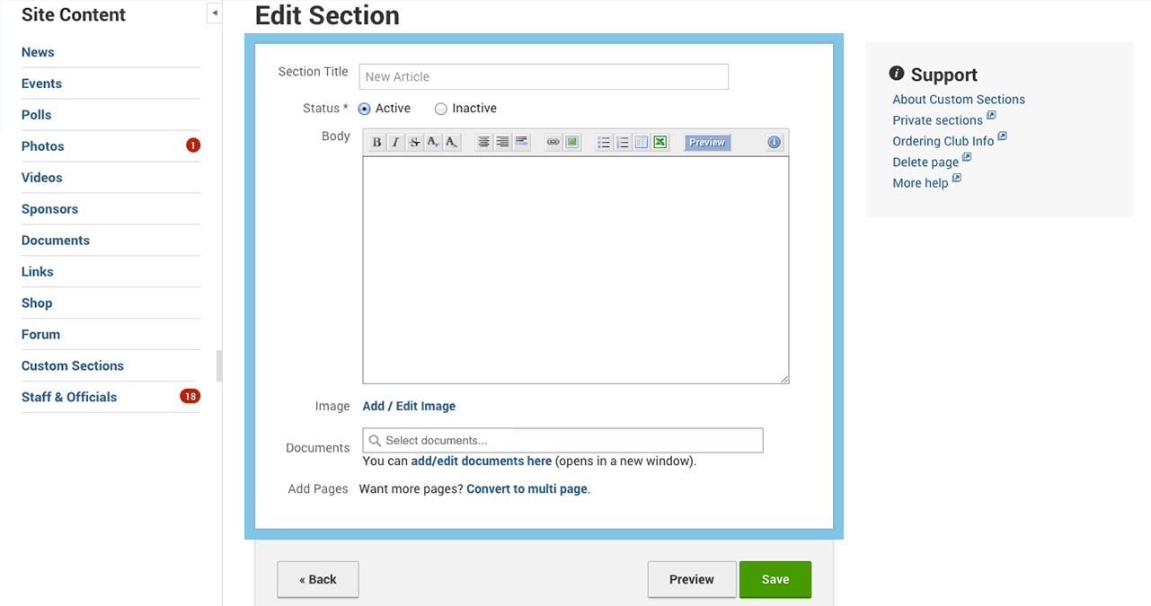Screen dimensions: 1151x606
Task: Follow the Convert to multi page link
Action: coord(527,489)
